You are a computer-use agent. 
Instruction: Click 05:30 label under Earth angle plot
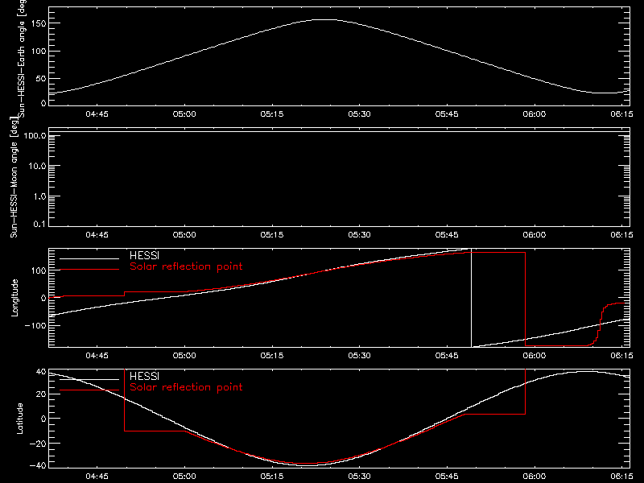(x=359, y=114)
